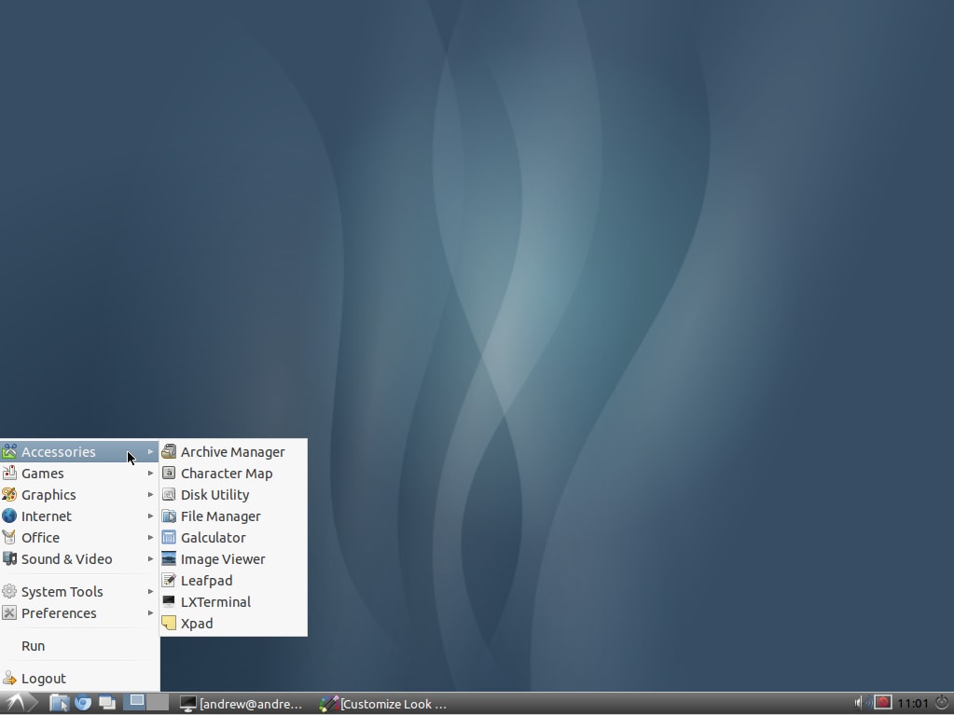Expand the System Tools submenu
Viewport: 954px width, 715px height.
click(x=79, y=592)
